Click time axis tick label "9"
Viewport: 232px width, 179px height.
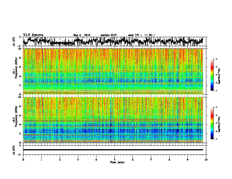coord(187,160)
